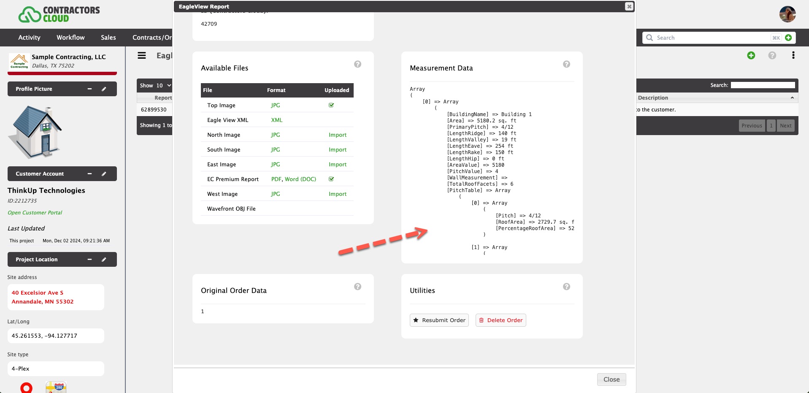Click the Resubmit Order button
809x393 pixels.
pyautogui.click(x=439, y=320)
